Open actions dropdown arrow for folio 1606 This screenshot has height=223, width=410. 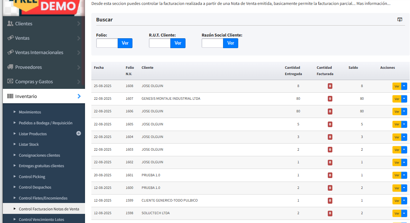click(x=404, y=111)
